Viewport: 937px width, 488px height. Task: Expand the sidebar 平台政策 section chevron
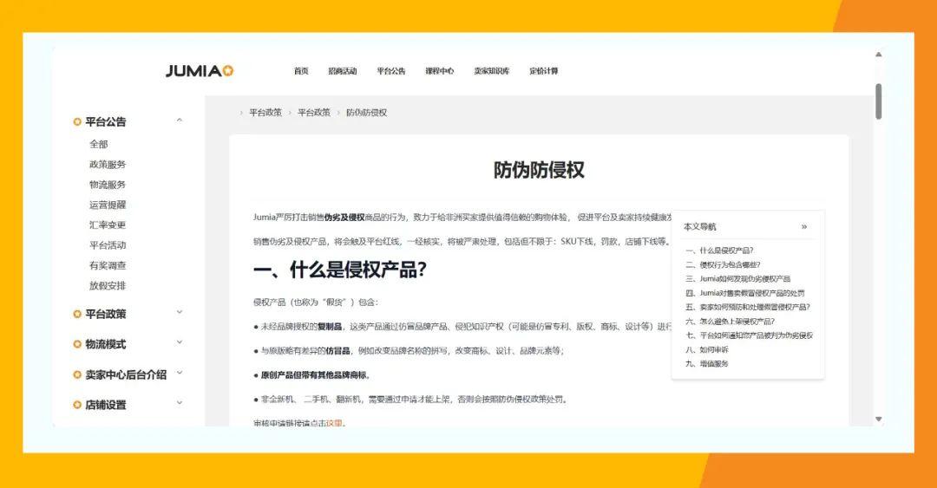[180, 312]
